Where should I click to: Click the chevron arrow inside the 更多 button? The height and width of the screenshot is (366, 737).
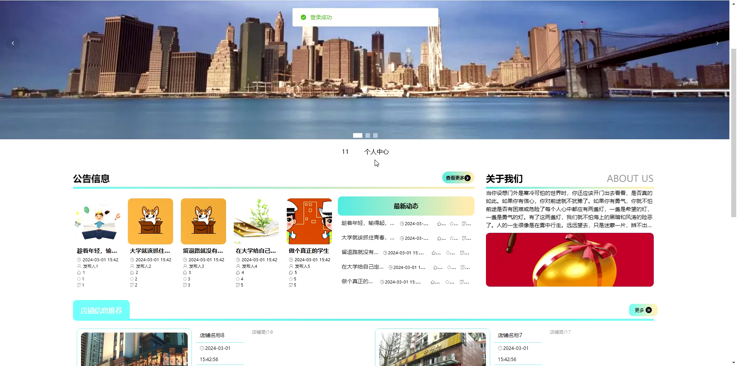(649, 310)
